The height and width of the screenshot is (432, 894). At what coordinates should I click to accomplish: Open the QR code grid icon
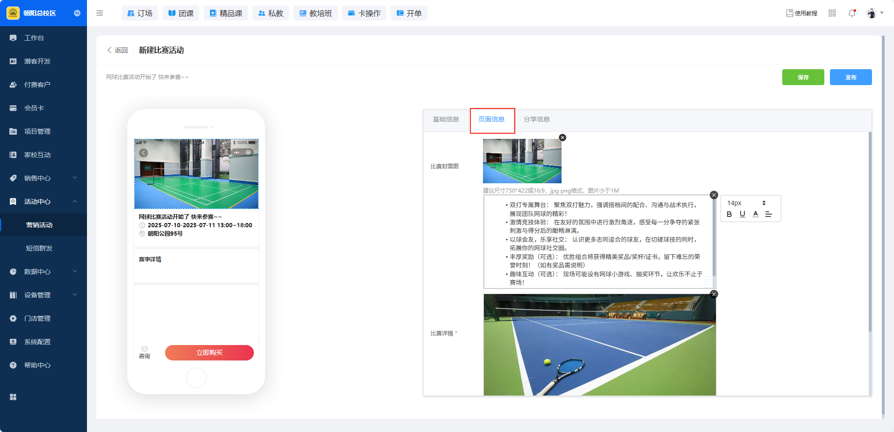click(x=832, y=13)
